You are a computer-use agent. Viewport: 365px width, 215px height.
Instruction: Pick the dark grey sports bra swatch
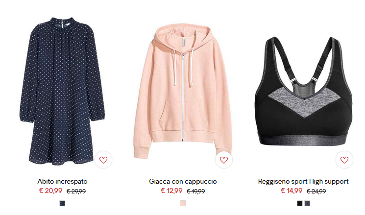point(307,203)
